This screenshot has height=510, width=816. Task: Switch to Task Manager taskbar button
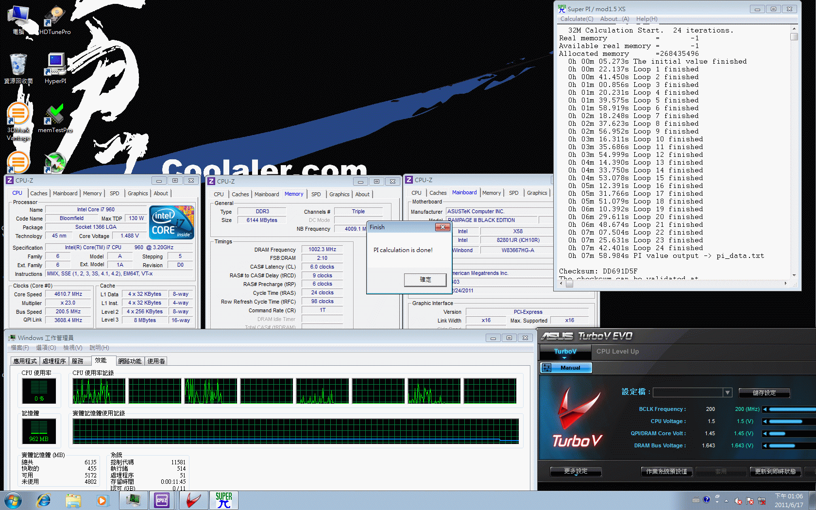[x=134, y=500]
